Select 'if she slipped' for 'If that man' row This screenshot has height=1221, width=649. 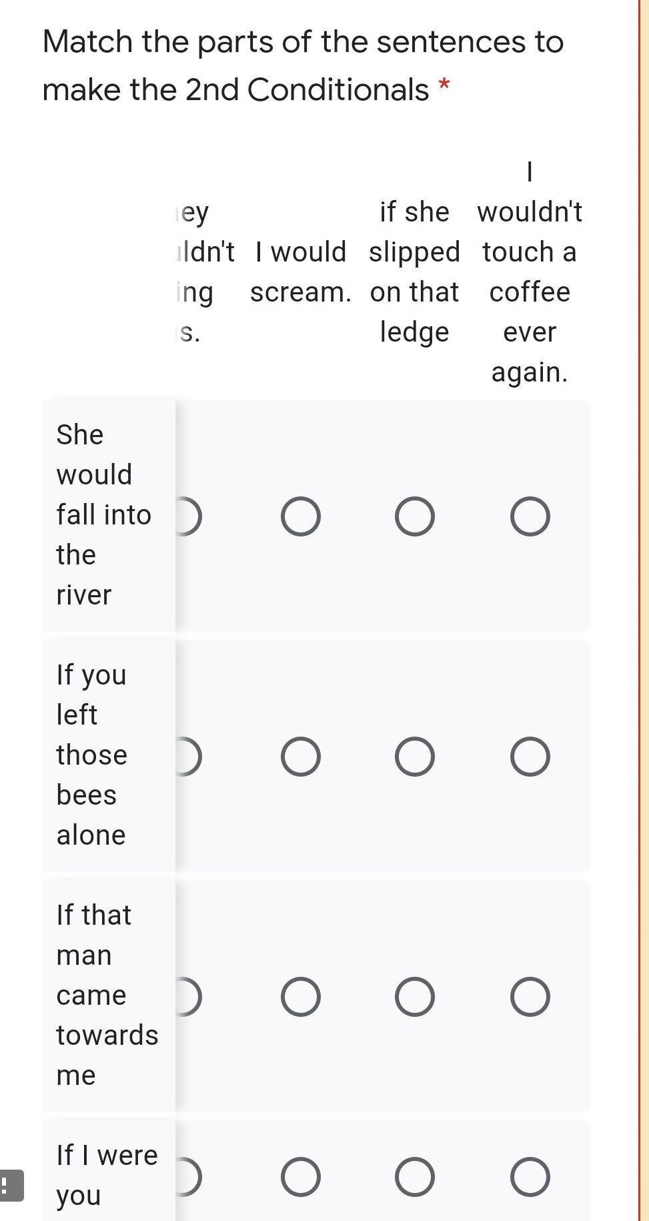pos(414,997)
